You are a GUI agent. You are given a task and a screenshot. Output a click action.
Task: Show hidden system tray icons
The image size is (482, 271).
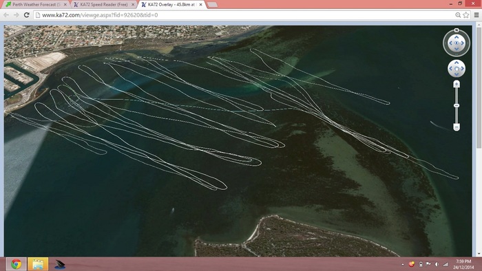click(403, 264)
